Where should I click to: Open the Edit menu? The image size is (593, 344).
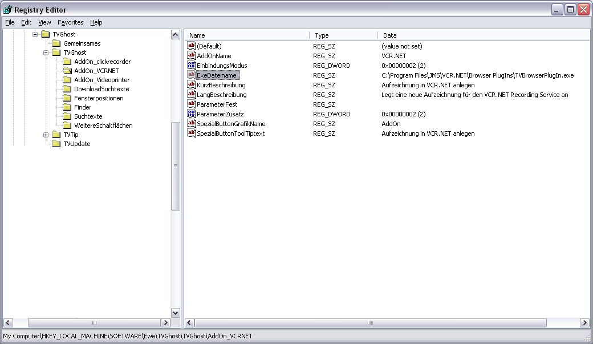[26, 22]
